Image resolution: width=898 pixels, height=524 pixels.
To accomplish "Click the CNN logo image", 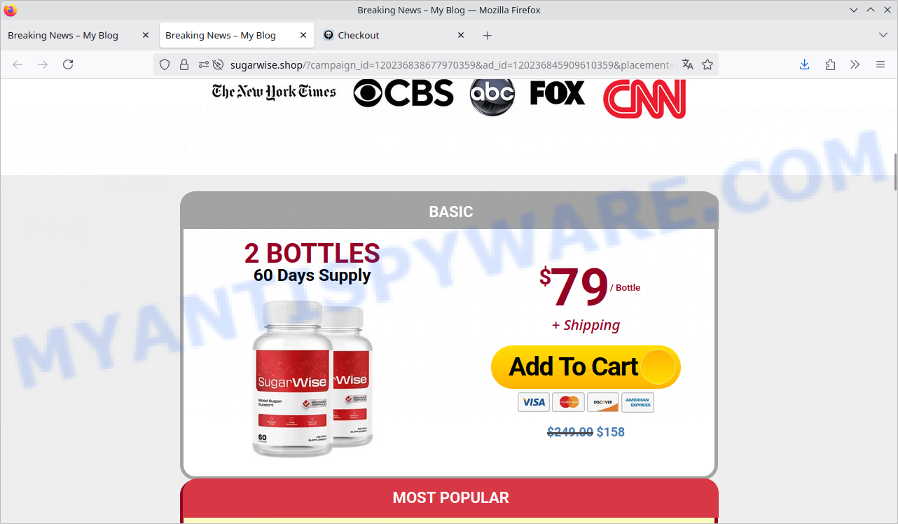I will (644, 98).
